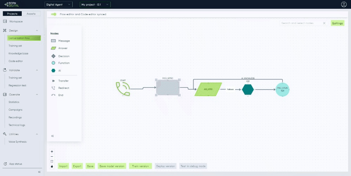Switch to the Assets tab
This screenshot has height=176, width=351.
31,14
